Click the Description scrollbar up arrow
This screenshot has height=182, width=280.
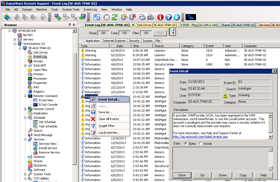[270, 115]
